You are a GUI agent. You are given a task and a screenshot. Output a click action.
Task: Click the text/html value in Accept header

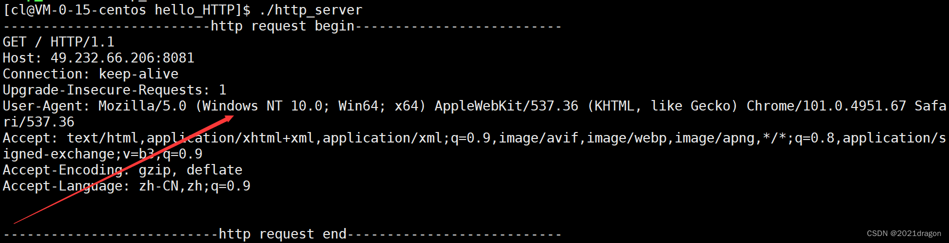102,138
